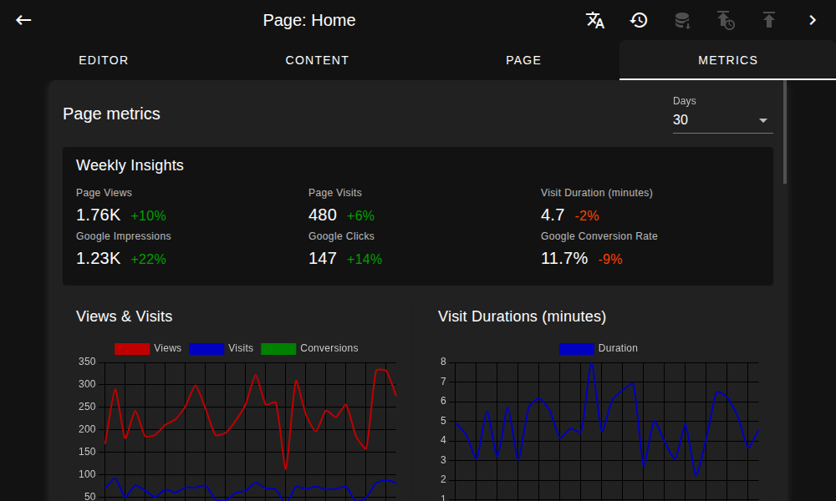Click the database export icon
Viewport: 836px width, 501px height.
(x=682, y=20)
